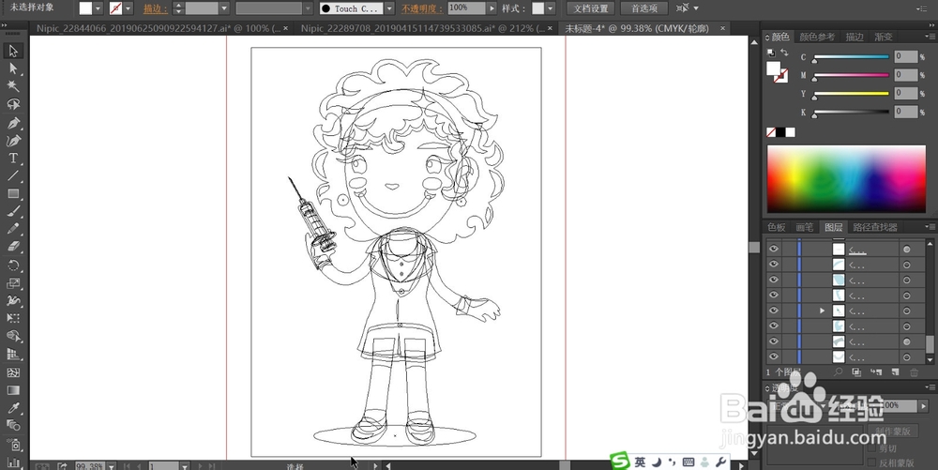Click create new sublayer icon in Layers panel
The height and width of the screenshot is (470, 938).
[x=876, y=371]
